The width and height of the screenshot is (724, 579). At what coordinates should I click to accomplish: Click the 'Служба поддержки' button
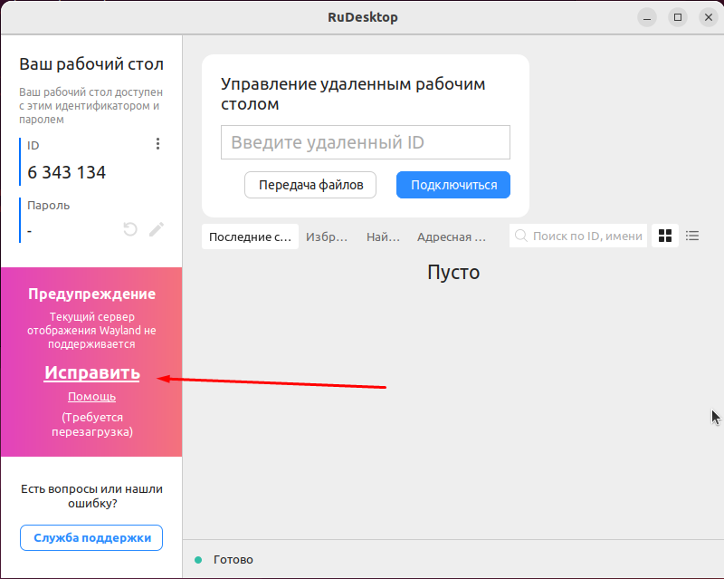point(91,538)
